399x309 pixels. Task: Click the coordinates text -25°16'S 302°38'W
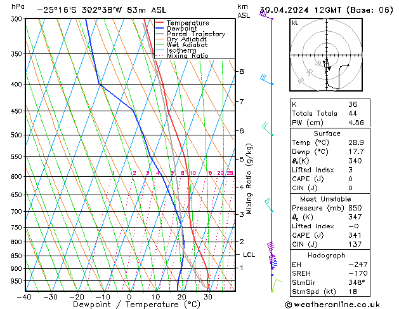coord(80,10)
